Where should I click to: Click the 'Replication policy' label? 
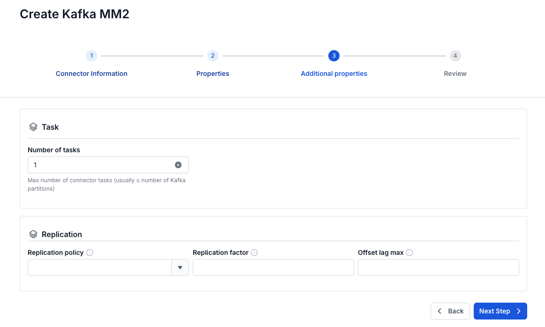(56, 253)
